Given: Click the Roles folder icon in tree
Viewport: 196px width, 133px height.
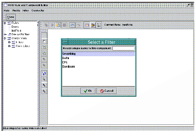Looking at the screenshot, I should coord(9,23).
